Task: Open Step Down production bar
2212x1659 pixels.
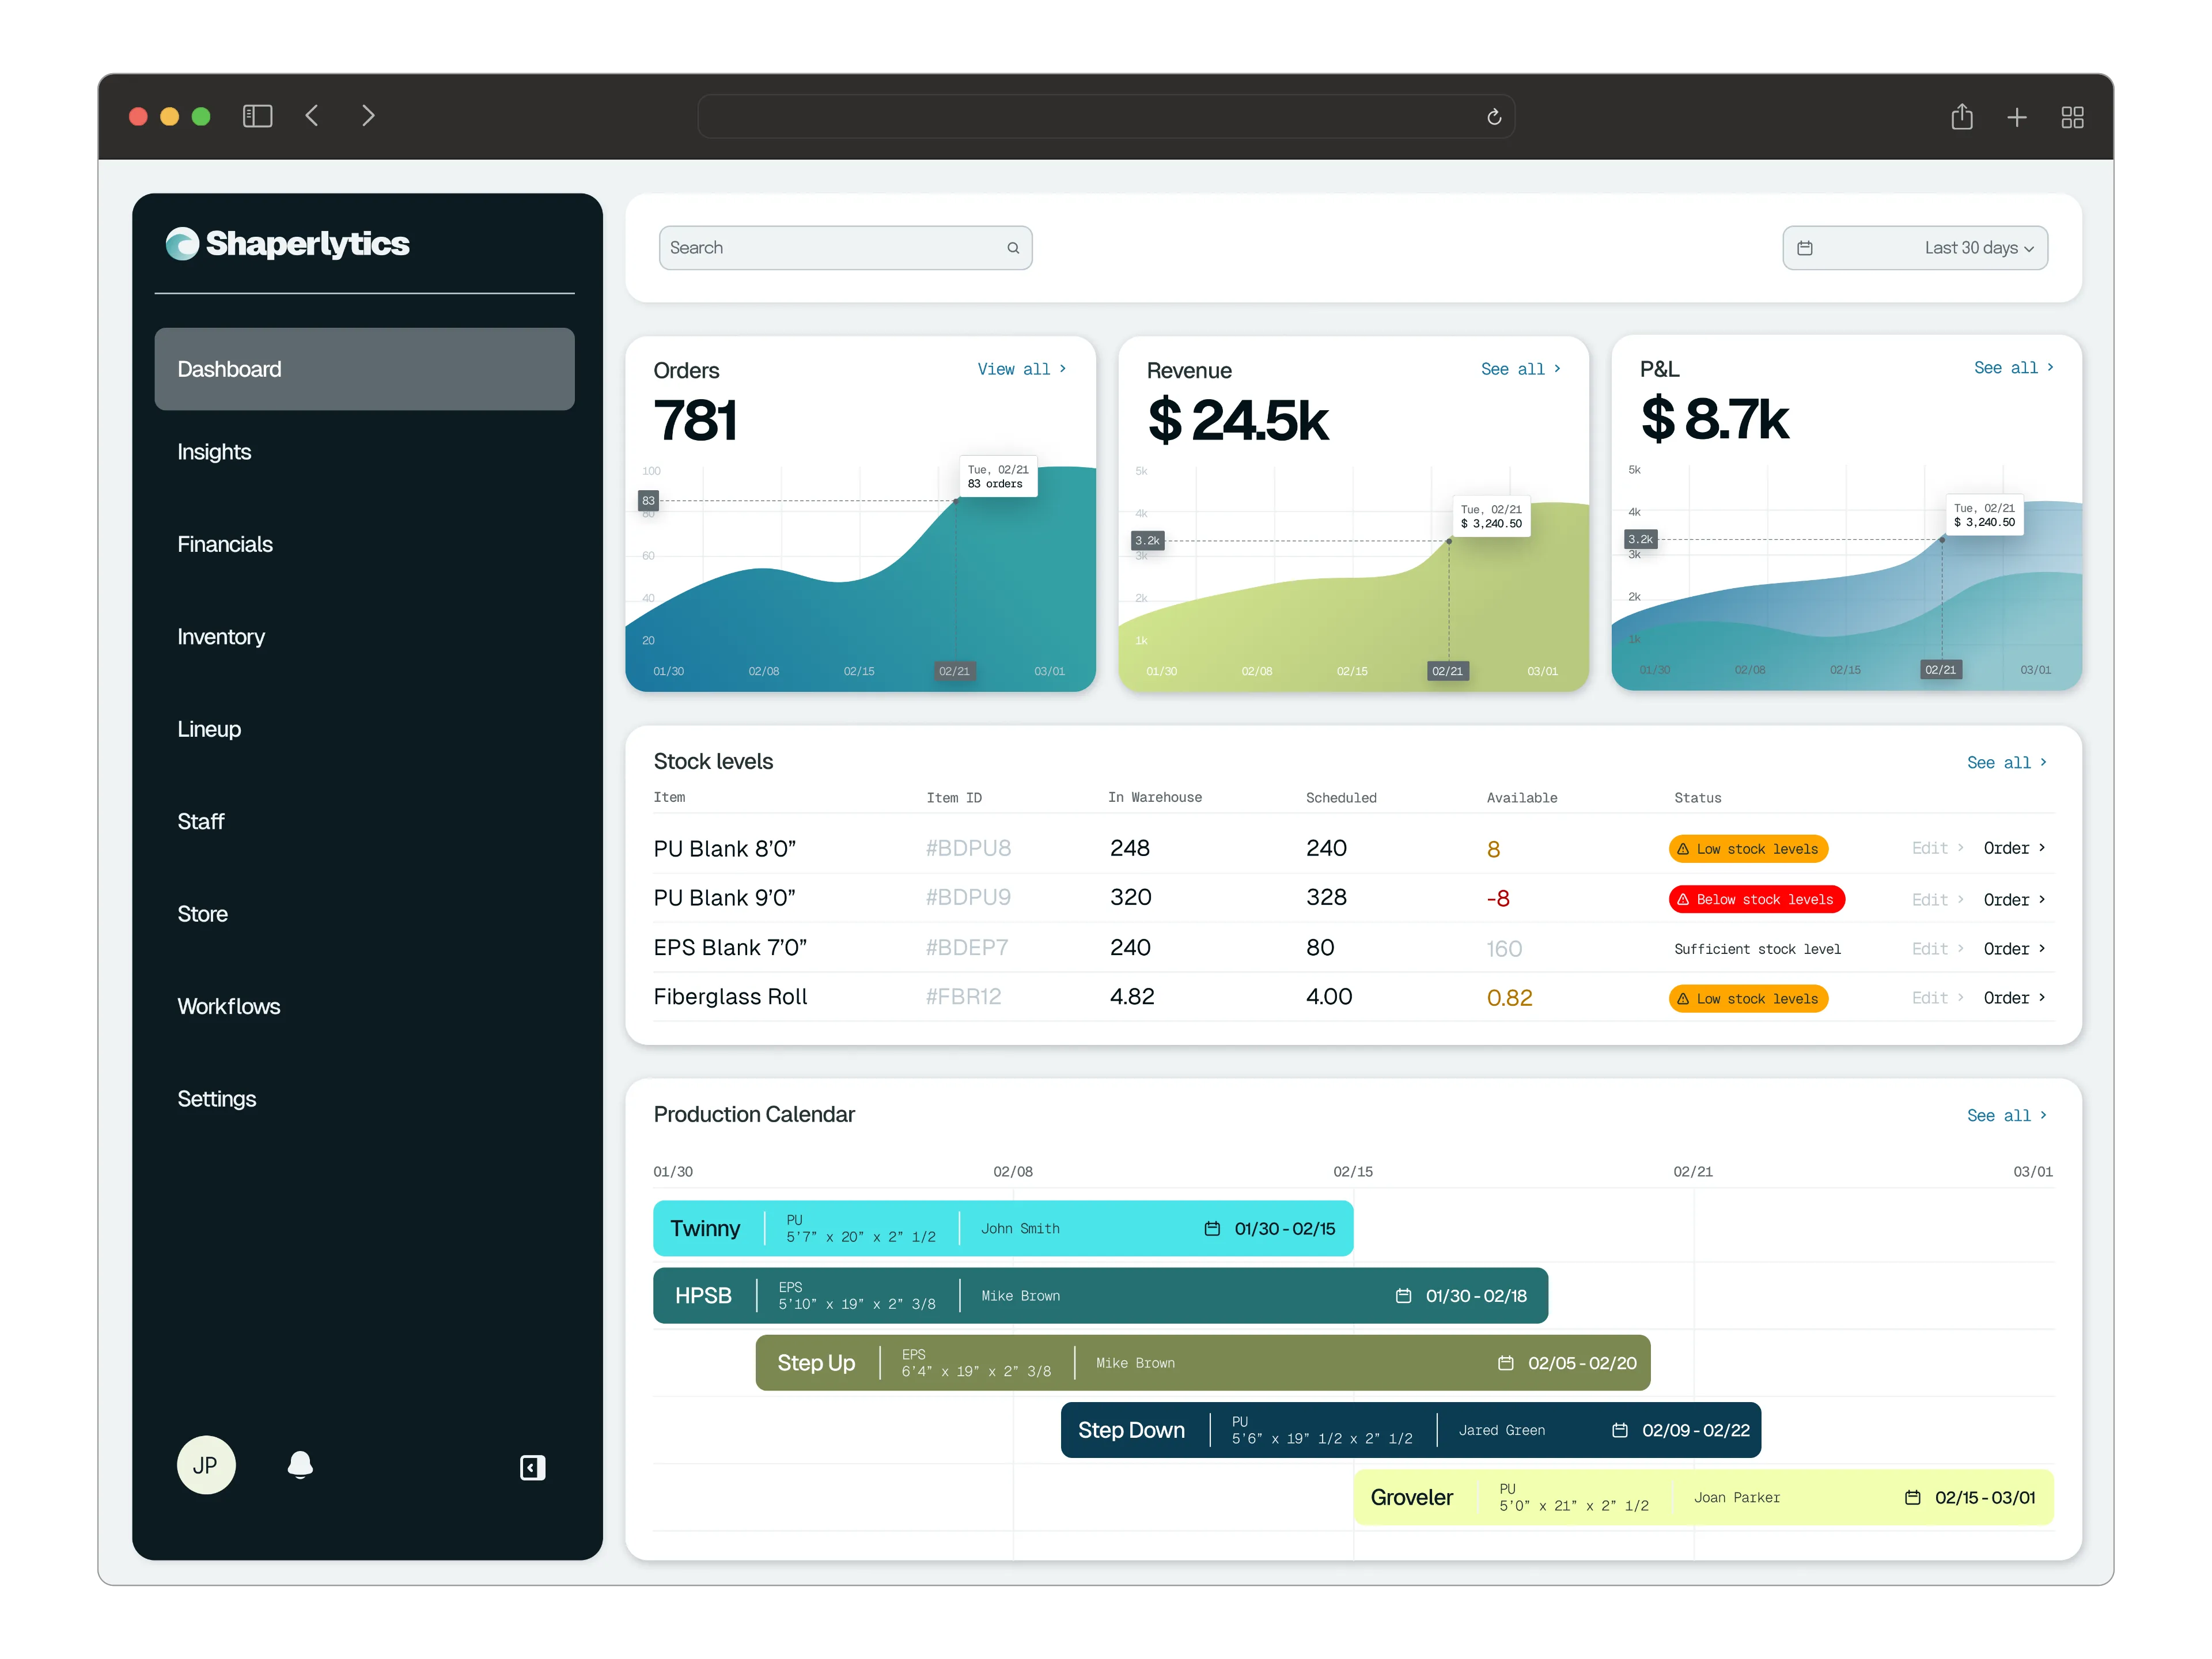Action: click(1411, 1430)
